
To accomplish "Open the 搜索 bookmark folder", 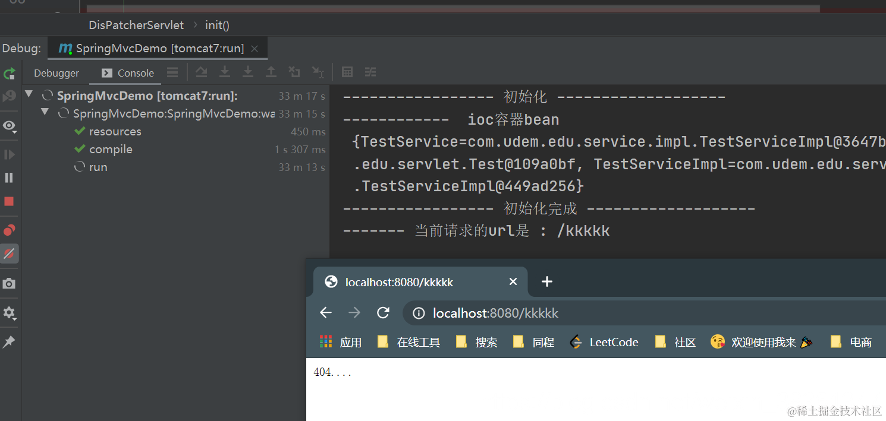I will pos(476,342).
